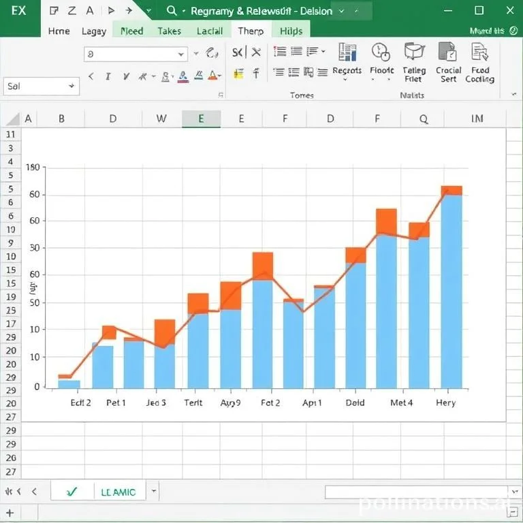Click the orange triangle fill color icon
This screenshot has width=523, height=523.
(x=212, y=76)
